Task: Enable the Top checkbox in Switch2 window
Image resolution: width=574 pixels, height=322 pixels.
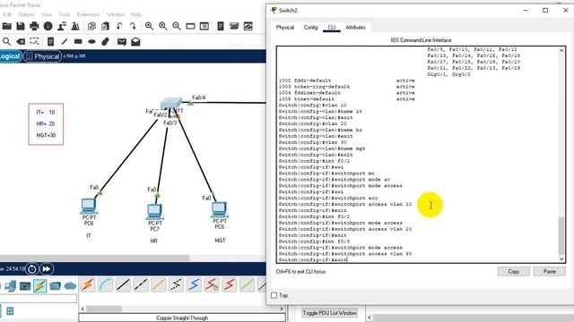Action: coord(274,295)
